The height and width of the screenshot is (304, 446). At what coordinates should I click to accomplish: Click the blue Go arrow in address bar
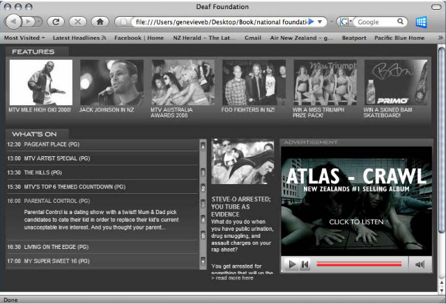pos(312,22)
